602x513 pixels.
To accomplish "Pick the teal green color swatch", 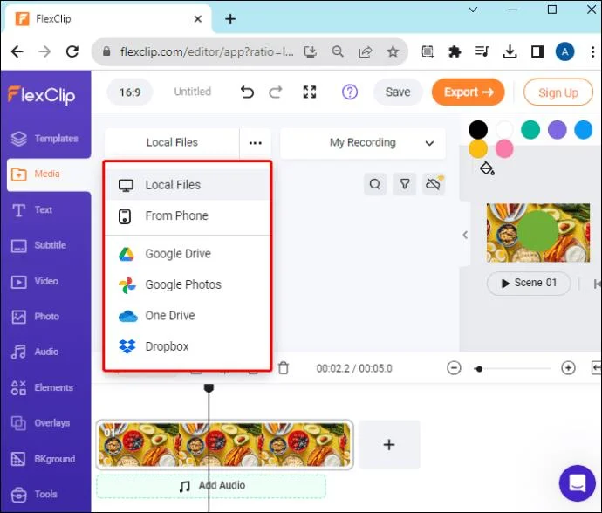I will (530, 129).
